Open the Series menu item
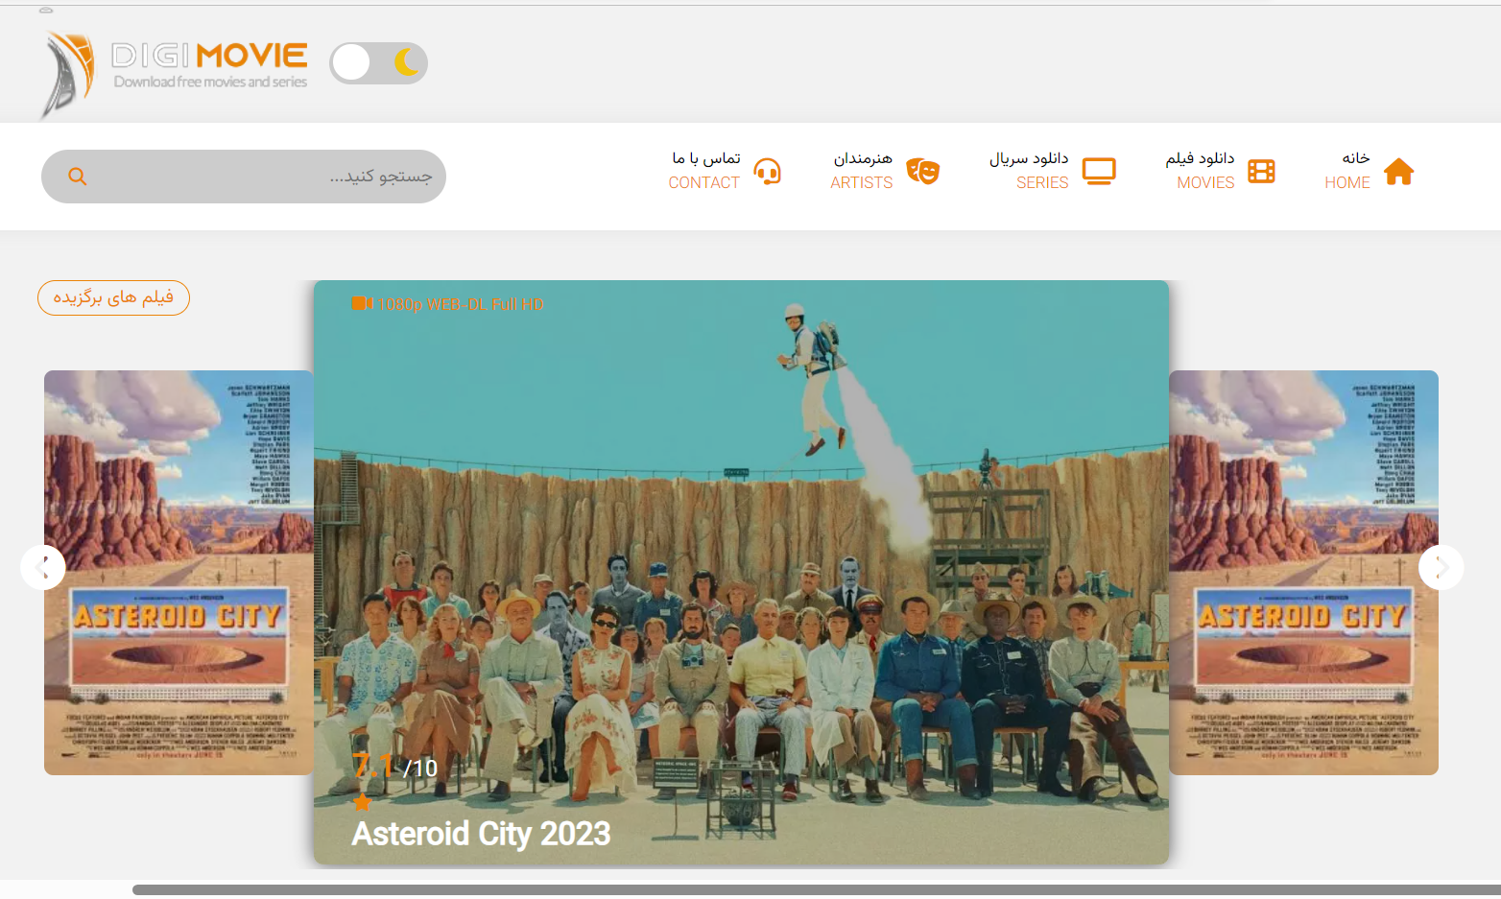1501x899 pixels. [x=1053, y=171]
